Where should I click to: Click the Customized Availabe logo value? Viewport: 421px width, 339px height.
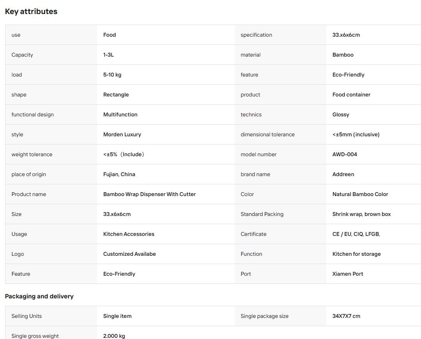(x=129, y=254)
